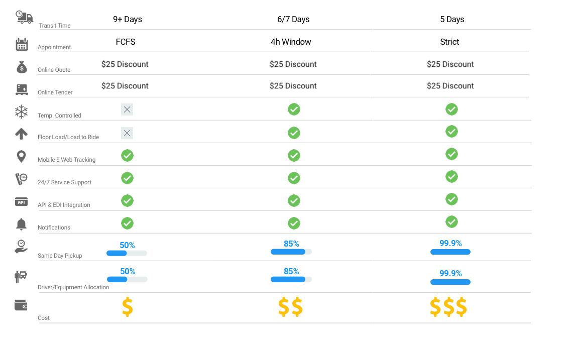Click the Temp. Controlled snowflake icon

click(22, 111)
